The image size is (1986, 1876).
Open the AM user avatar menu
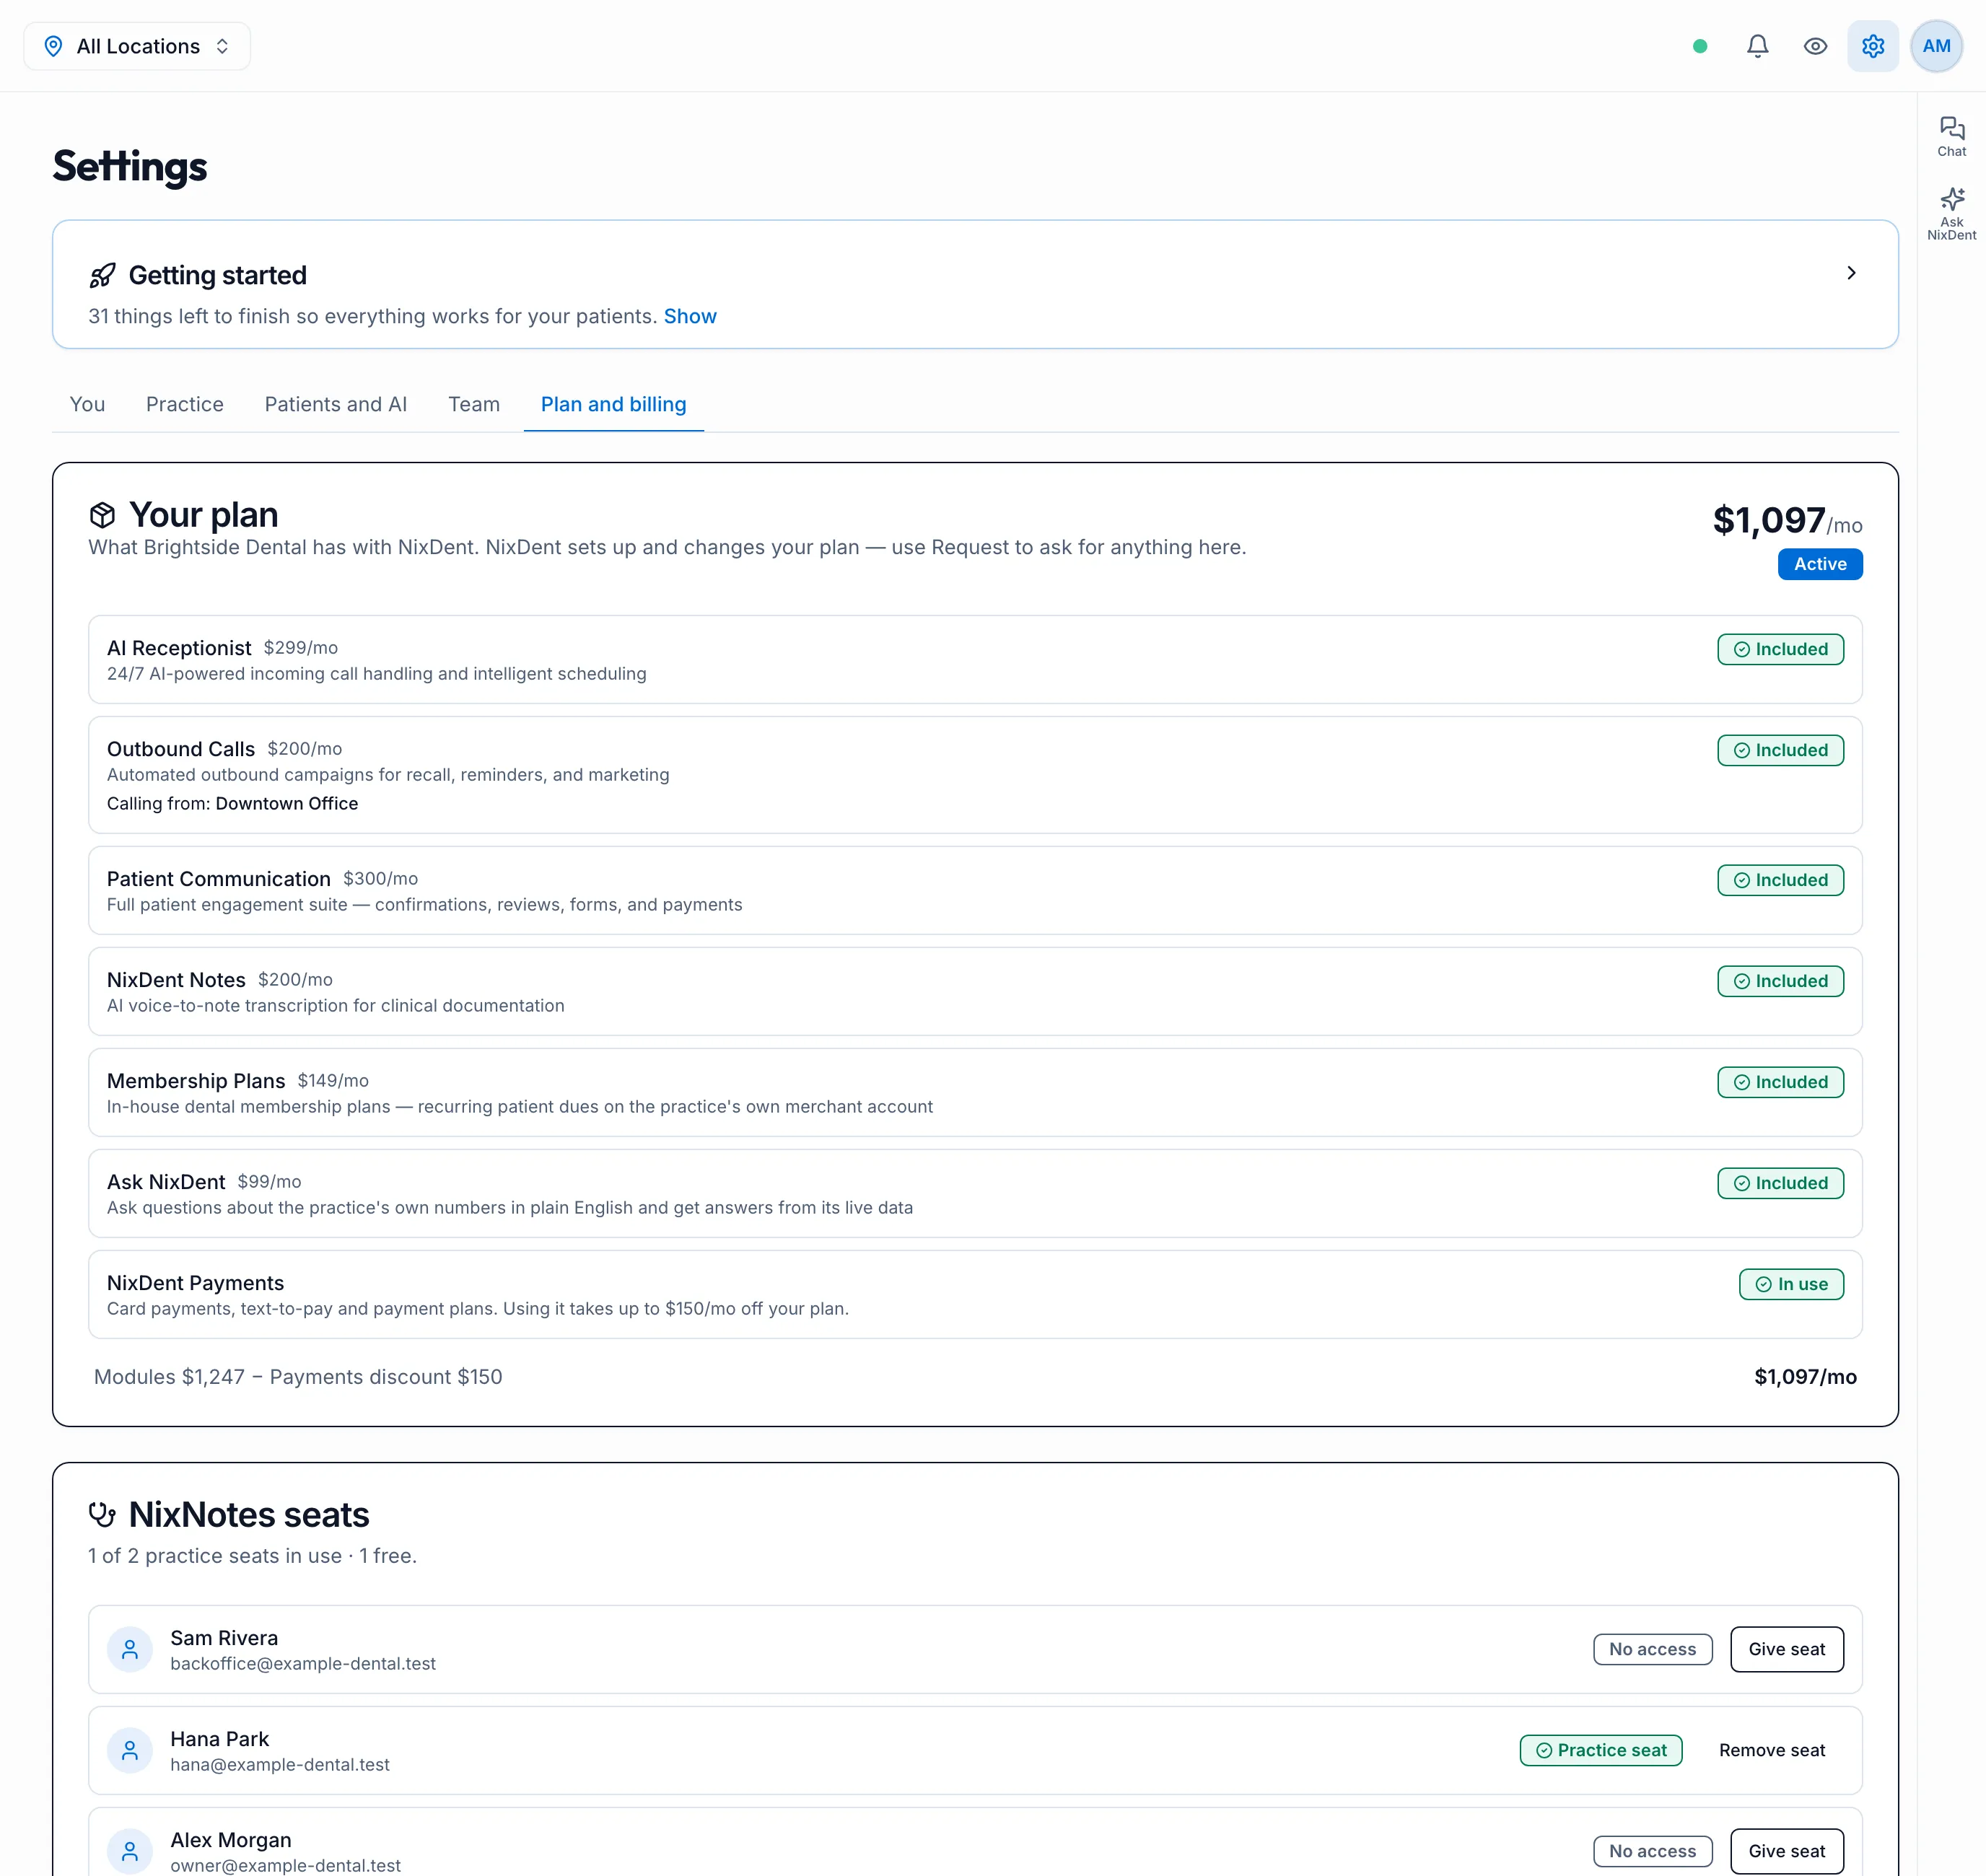(1937, 46)
